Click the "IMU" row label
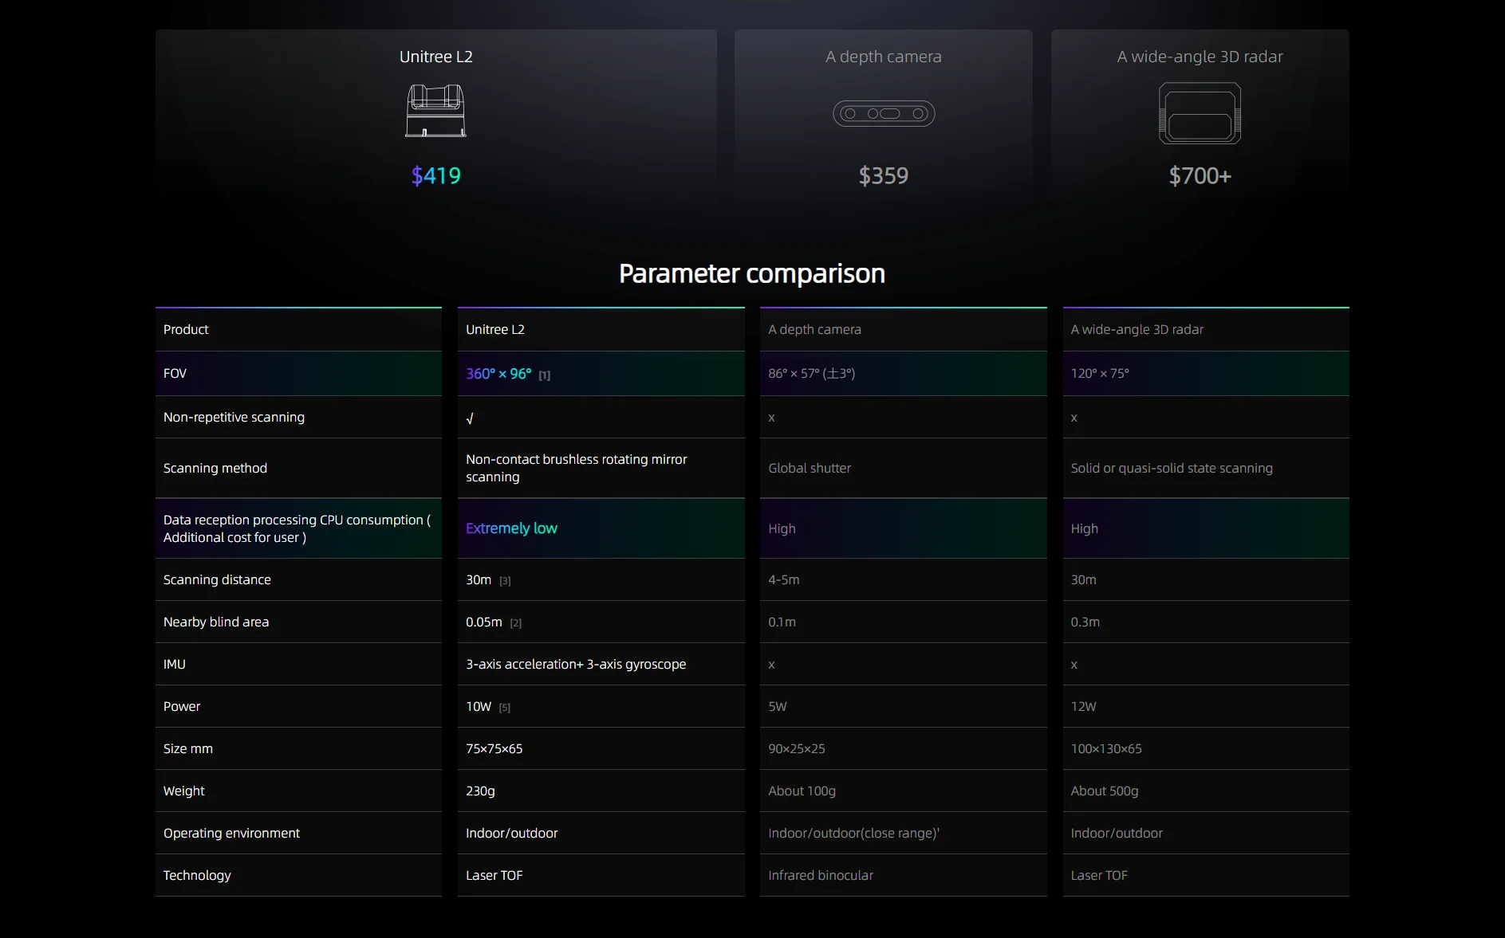 [x=175, y=664]
